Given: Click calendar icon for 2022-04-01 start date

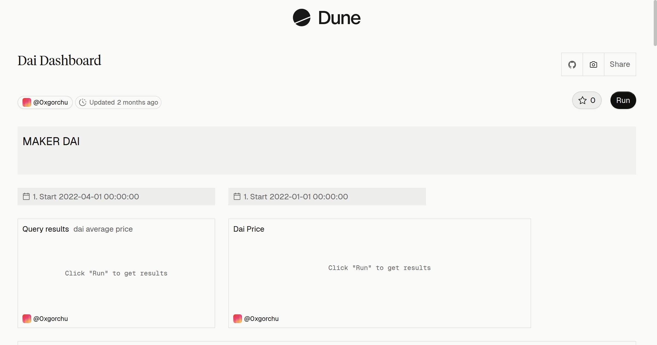Looking at the screenshot, I should 26,196.
